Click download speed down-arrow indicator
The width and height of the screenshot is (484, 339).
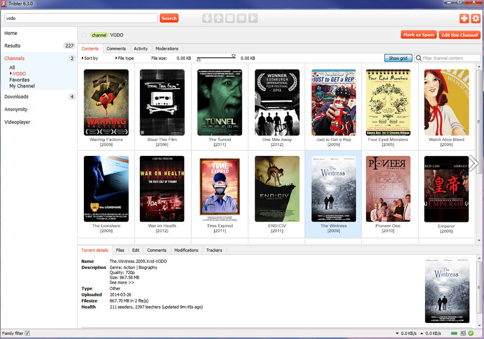(397, 333)
